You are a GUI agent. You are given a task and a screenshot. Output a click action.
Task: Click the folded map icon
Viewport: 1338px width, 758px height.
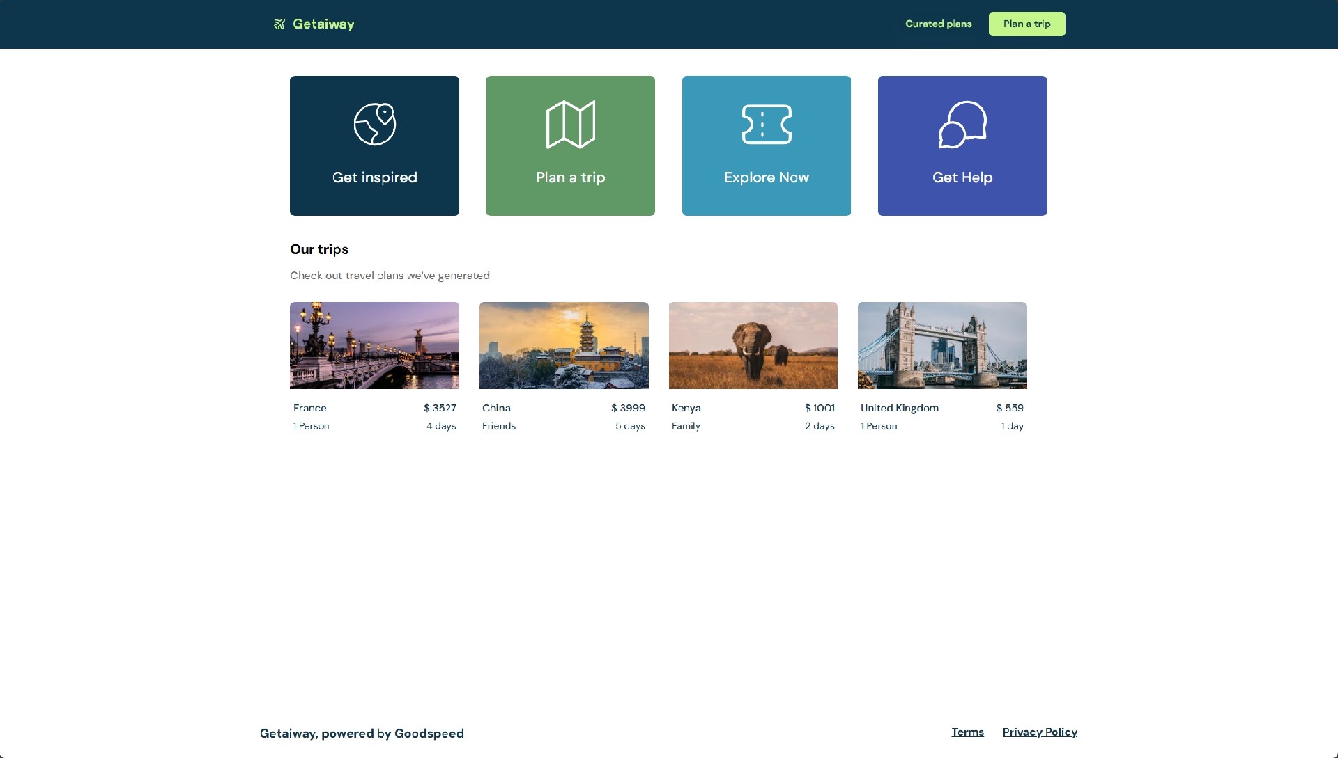click(570, 125)
